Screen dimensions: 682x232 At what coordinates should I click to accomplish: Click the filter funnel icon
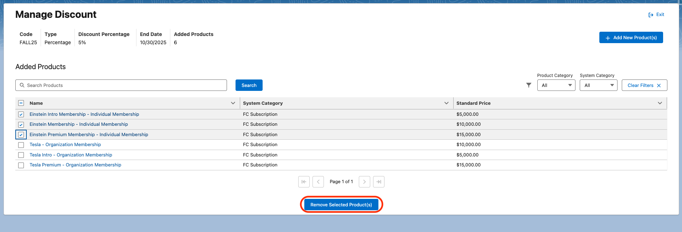[529, 85]
